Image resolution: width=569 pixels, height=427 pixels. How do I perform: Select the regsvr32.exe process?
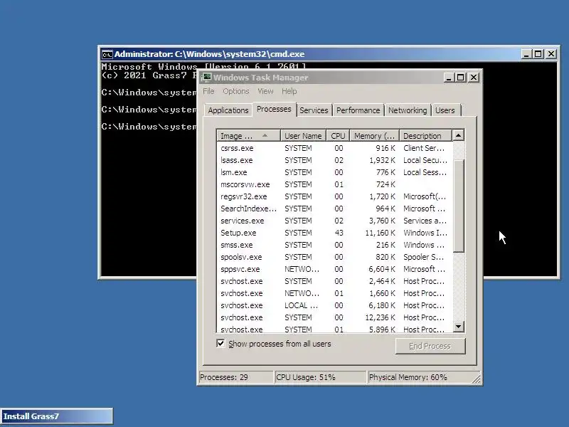tap(334, 196)
